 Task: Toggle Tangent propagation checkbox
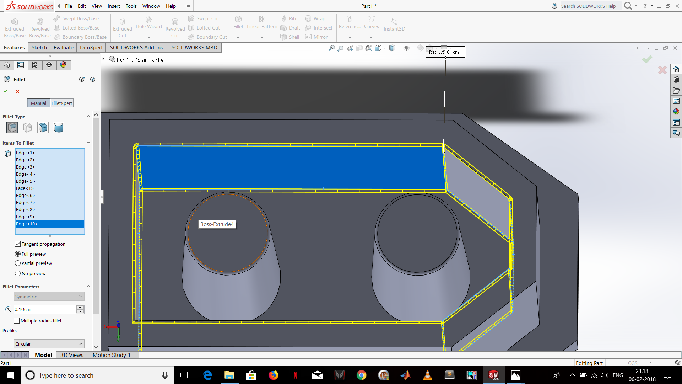(x=17, y=244)
